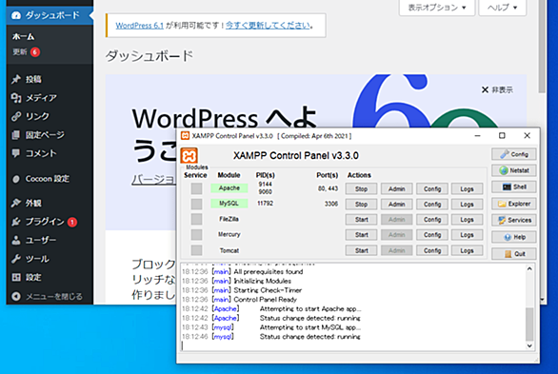Click the リンク chain icon in sidebar

16,116
